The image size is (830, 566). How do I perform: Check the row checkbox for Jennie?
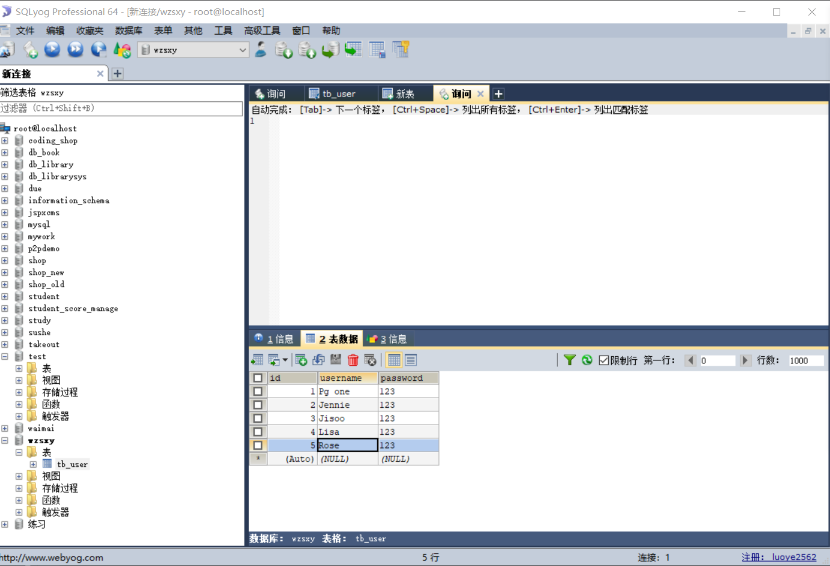258,405
